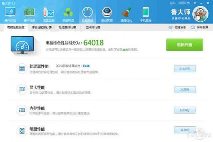Click the 鲁大师 logo text
The width and height of the screenshot is (213, 142).
[x=181, y=12]
